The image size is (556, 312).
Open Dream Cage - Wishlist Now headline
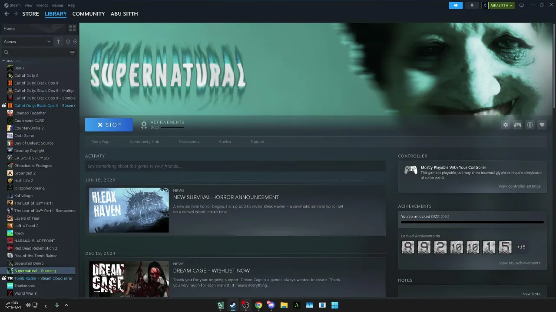pyautogui.click(x=212, y=271)
